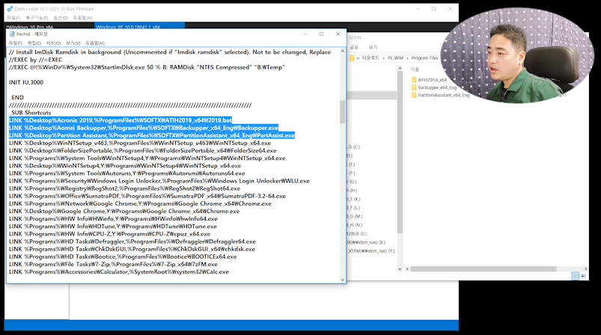The width and height of the screenshot is (601, 335).
Task: Select network drive (Y:) in navigation pane
Action: tap(370, 251)
